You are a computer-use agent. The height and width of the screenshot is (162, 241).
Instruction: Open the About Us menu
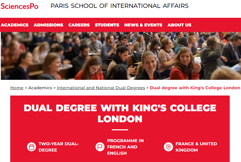[x=179, y=25]
